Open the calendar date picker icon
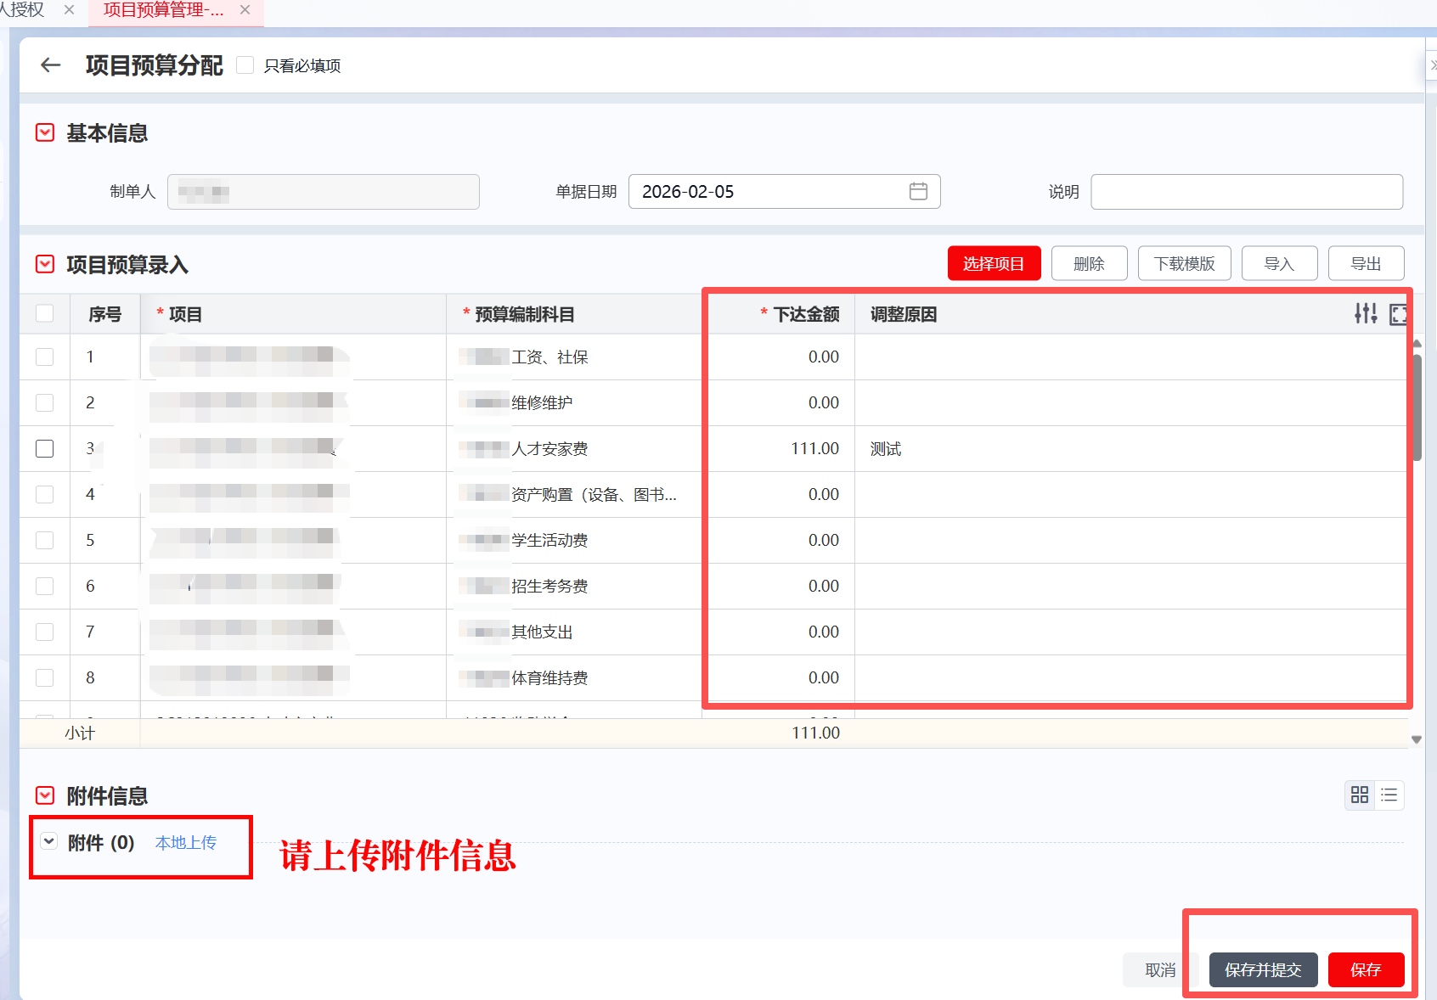 tap(918, 192)
